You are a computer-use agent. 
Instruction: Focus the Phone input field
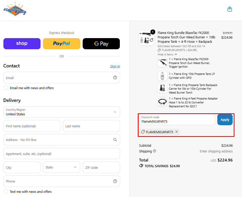click(62, 181)
